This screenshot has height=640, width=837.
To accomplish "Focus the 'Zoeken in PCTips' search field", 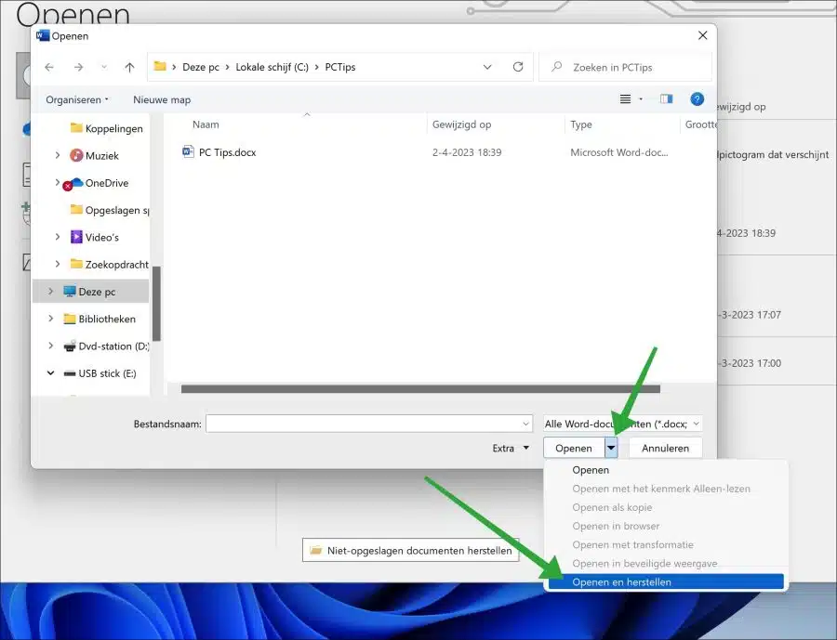I will click(x=625, y=67).
